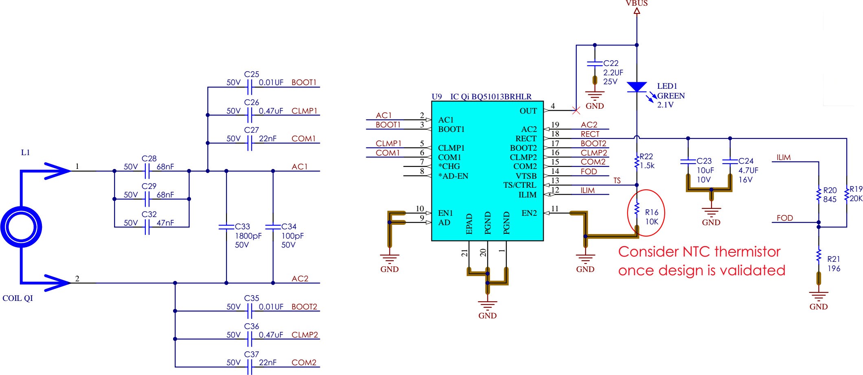Screen dimensions: 863x375
Task: Click the R22 resistor symbol
Action: tap(637, 162)
